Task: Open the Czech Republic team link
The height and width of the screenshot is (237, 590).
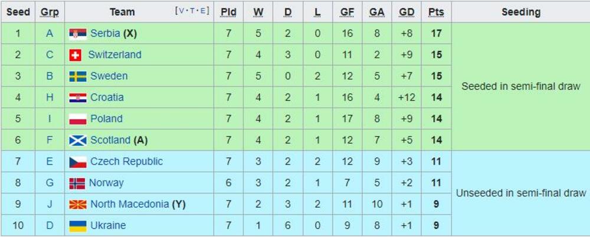Action: coord(126,162)
